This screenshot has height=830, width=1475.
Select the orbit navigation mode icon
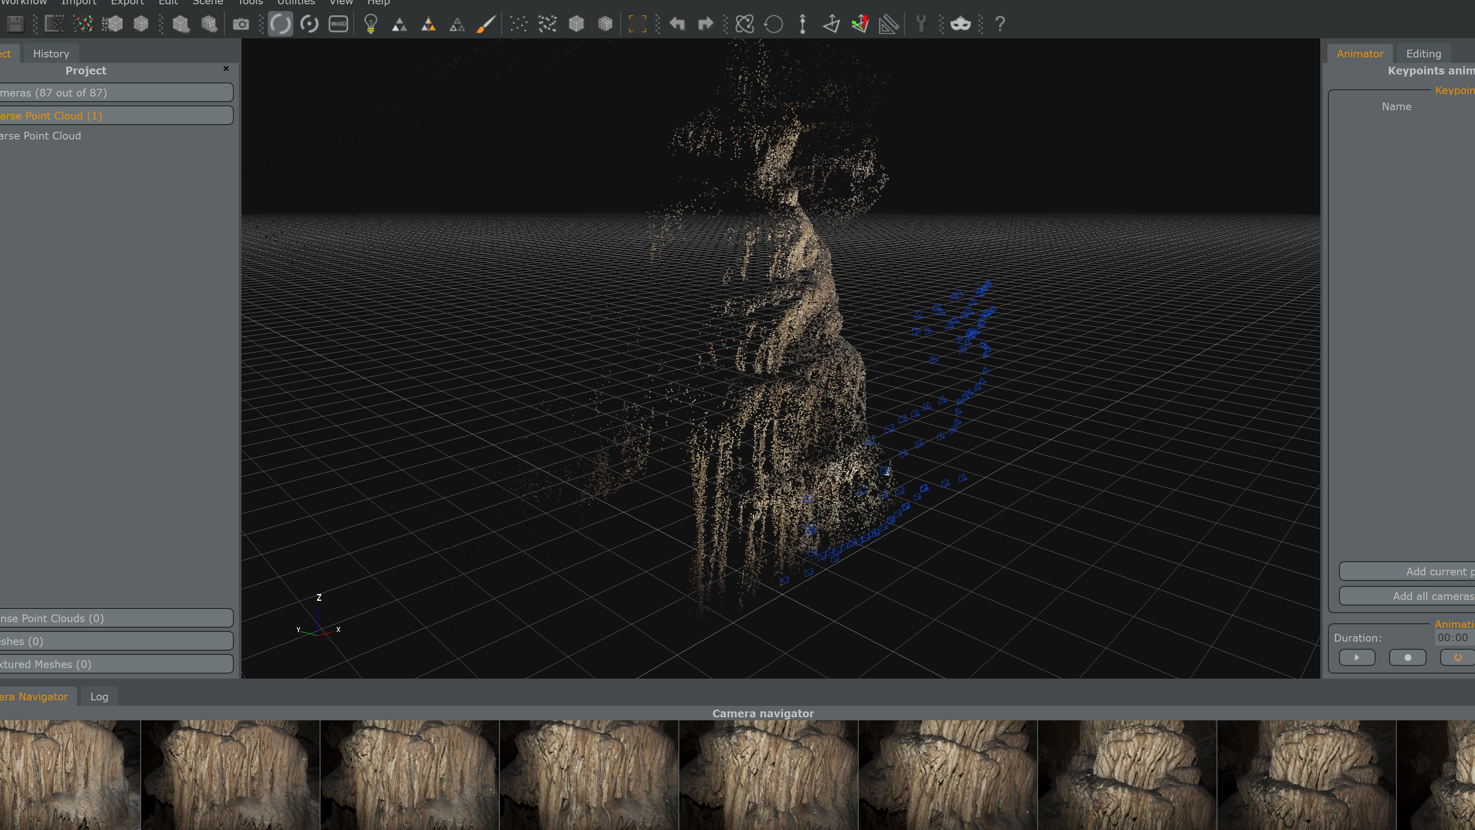coord(281,24)
